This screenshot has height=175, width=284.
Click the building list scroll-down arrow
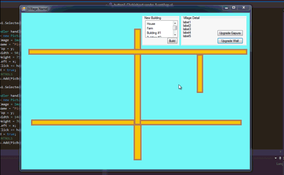click(175, 35)
